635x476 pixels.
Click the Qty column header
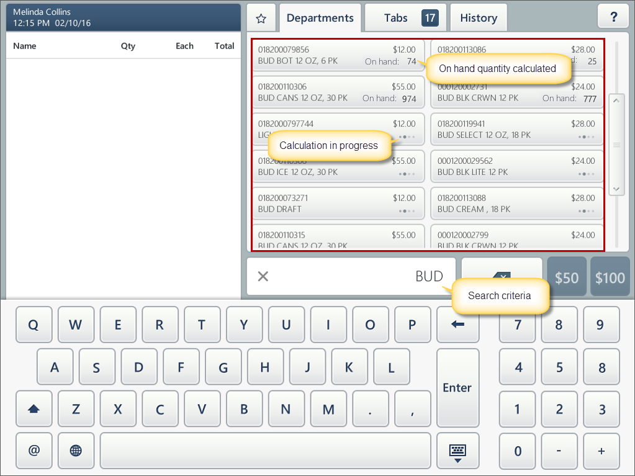(128, 46)
